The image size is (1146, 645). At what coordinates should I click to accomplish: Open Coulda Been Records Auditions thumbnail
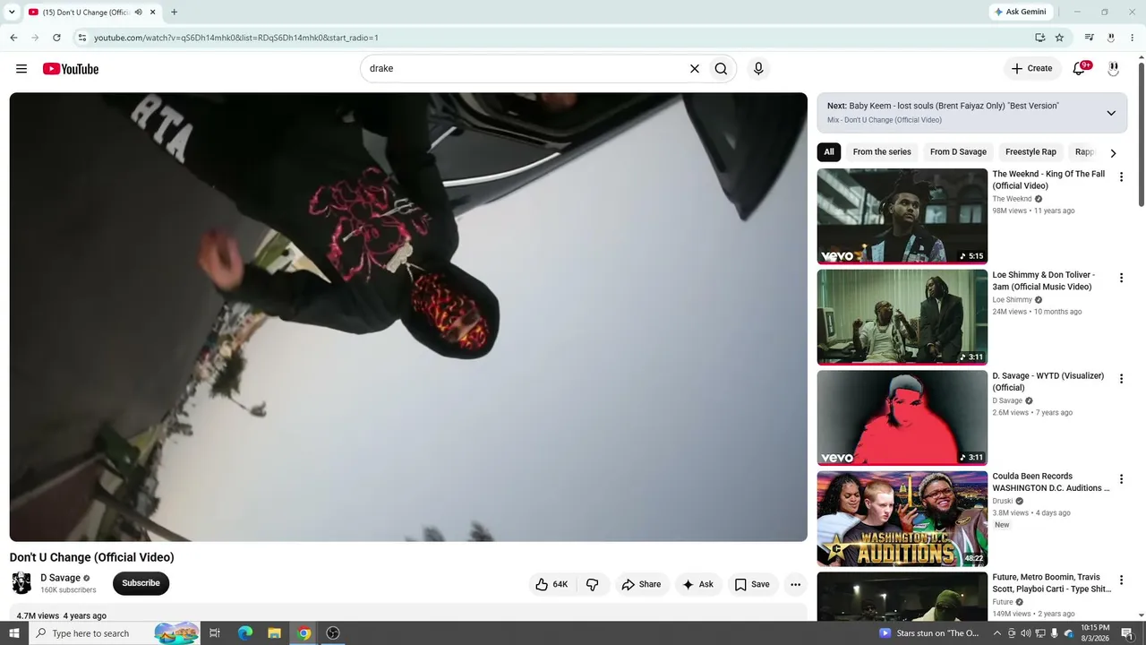(902, 519)
